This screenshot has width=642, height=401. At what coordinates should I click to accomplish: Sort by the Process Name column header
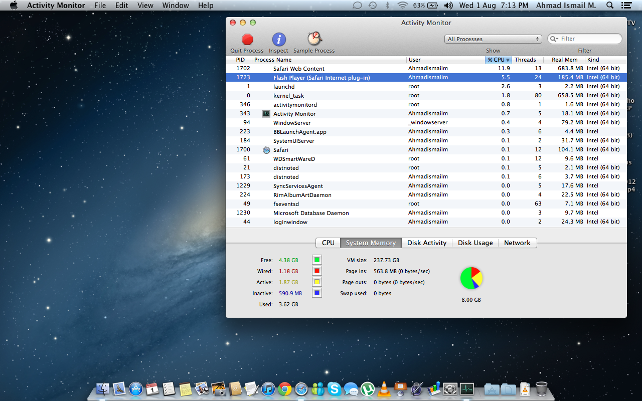[329, 60]
